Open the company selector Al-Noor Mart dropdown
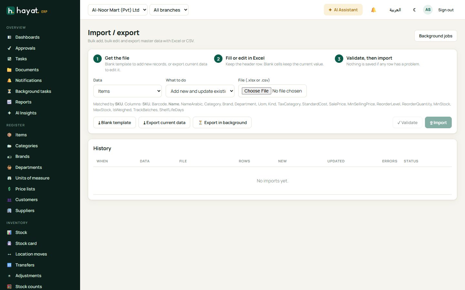 (118, 10)
